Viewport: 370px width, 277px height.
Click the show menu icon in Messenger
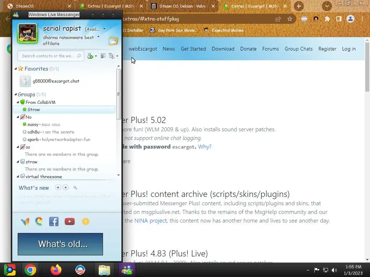[111, 56]
